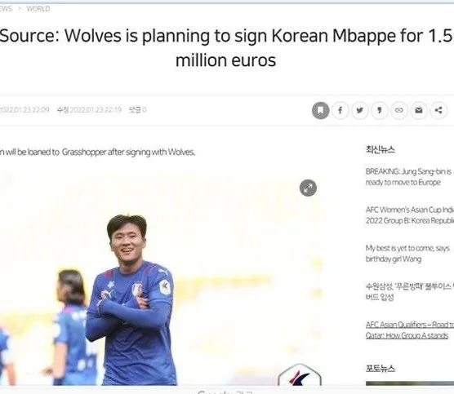Open WORLD breadcrumb section

pos(38,9)
